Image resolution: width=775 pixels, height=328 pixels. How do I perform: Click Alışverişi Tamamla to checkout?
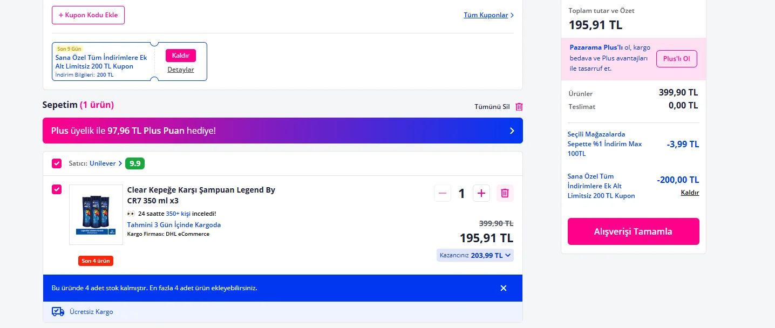pos(634,231)
